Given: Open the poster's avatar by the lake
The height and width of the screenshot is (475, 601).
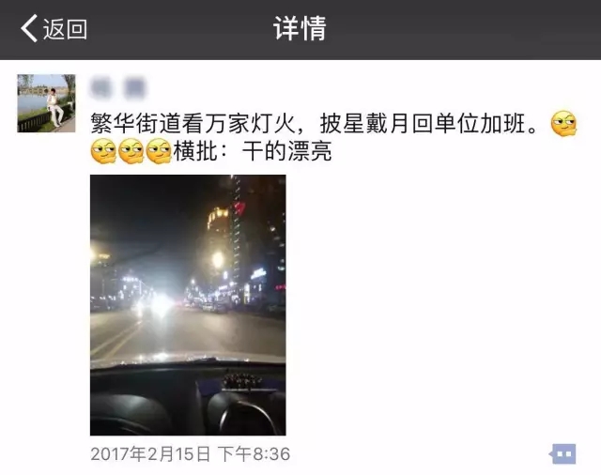Looking at the screenshot, I should [46, 103].
